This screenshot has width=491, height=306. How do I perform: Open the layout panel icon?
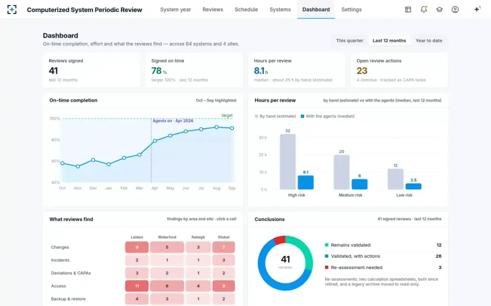click(x=408, y=9)
